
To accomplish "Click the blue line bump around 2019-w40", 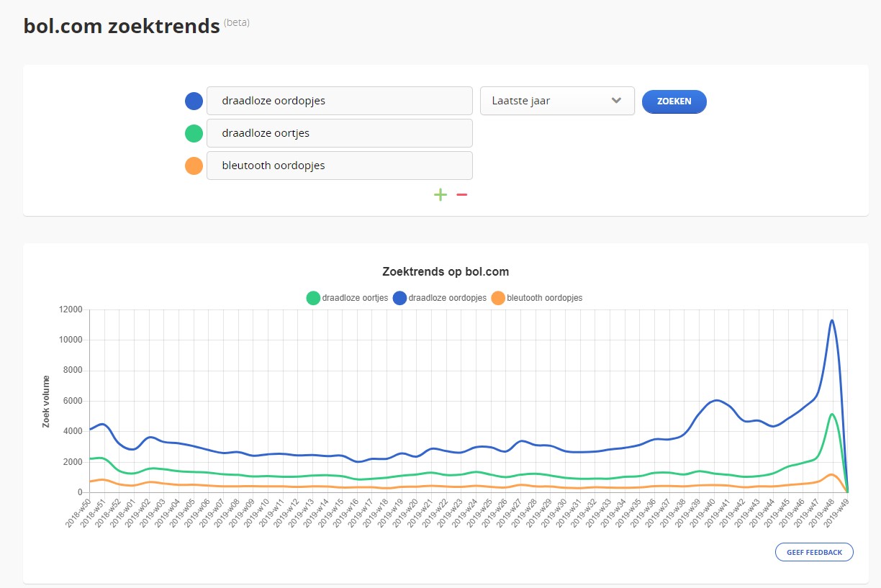I will point(716,400).
